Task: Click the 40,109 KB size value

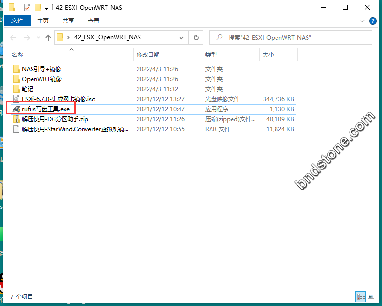Action: 280,119
